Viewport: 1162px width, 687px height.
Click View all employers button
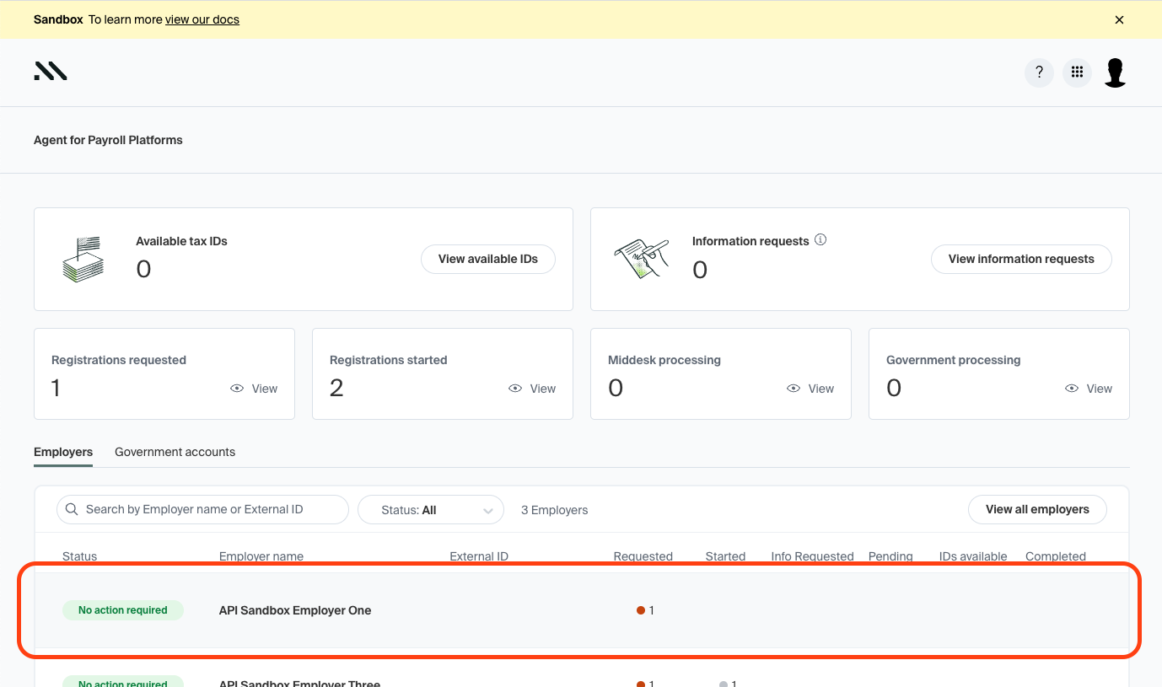click(1037, 509)
